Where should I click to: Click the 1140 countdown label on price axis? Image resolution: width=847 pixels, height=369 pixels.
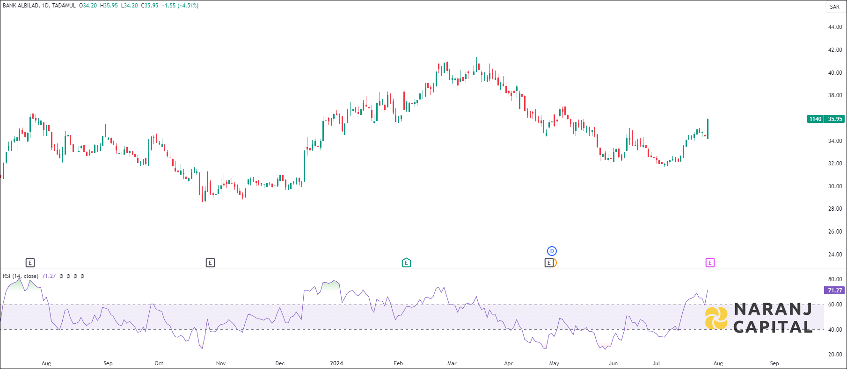point(816,119)
